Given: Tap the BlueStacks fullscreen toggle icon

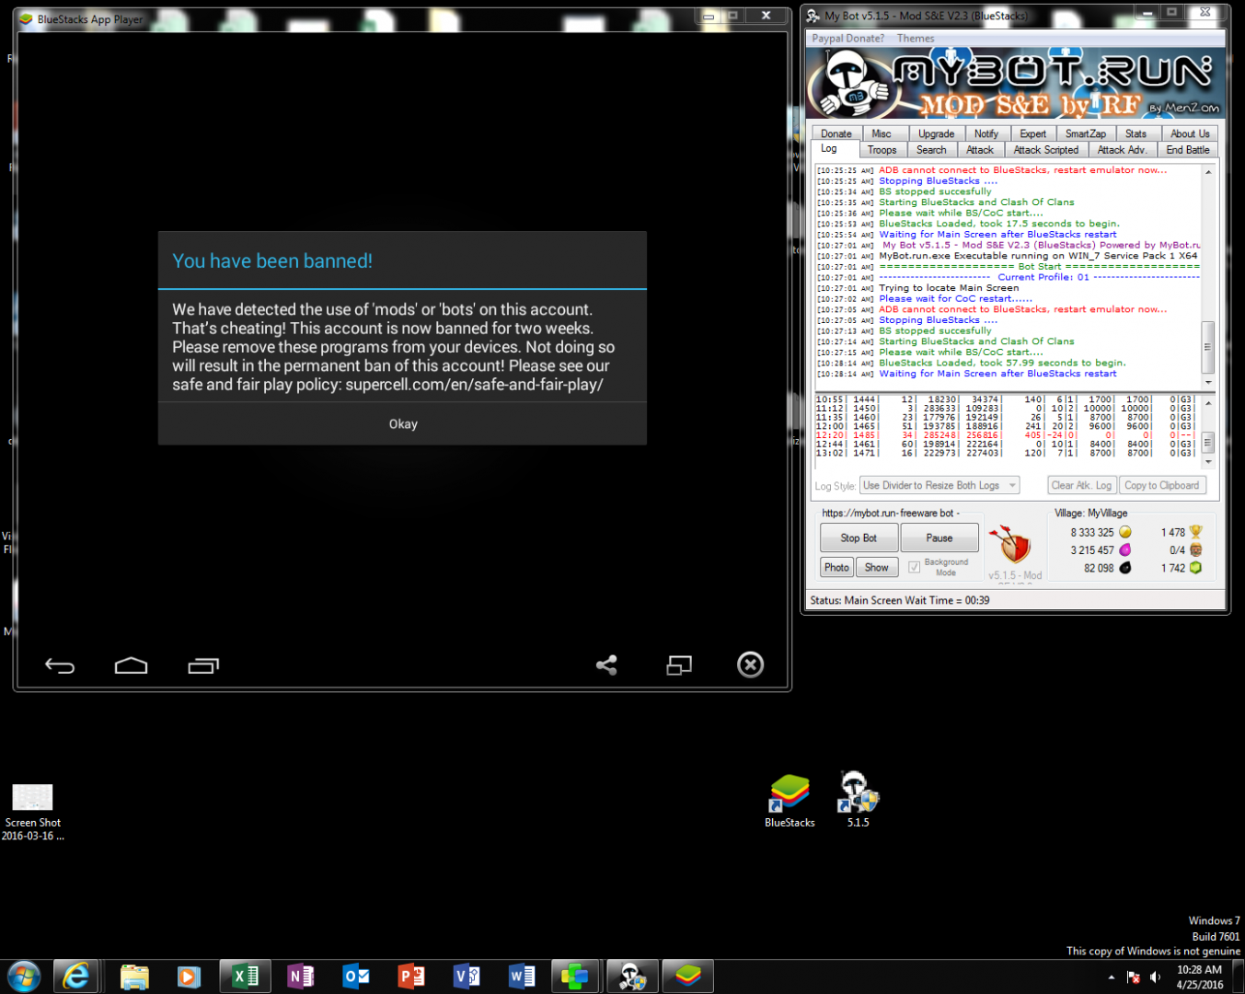Looking at the screenshot, I should (x=679, y=665).
